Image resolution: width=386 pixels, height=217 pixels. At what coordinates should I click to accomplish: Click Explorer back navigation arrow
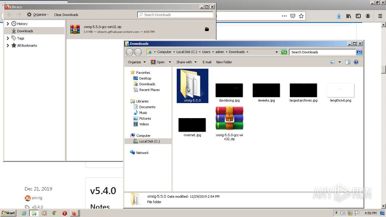(x=129, y=52)
